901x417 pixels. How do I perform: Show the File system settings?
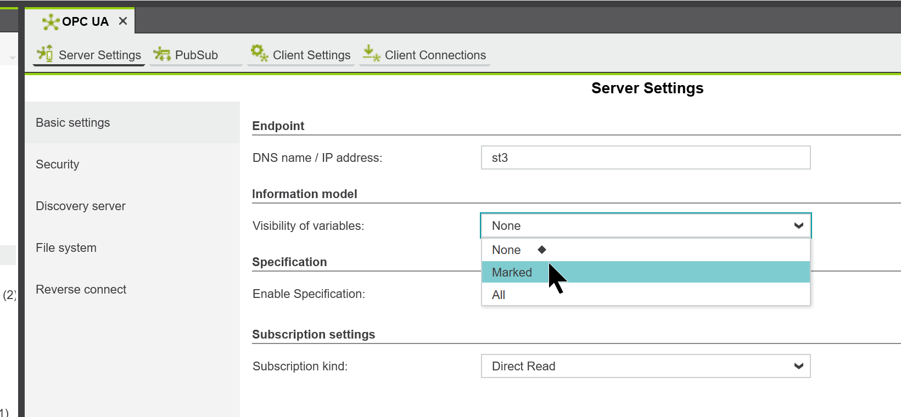coord(66,247)
